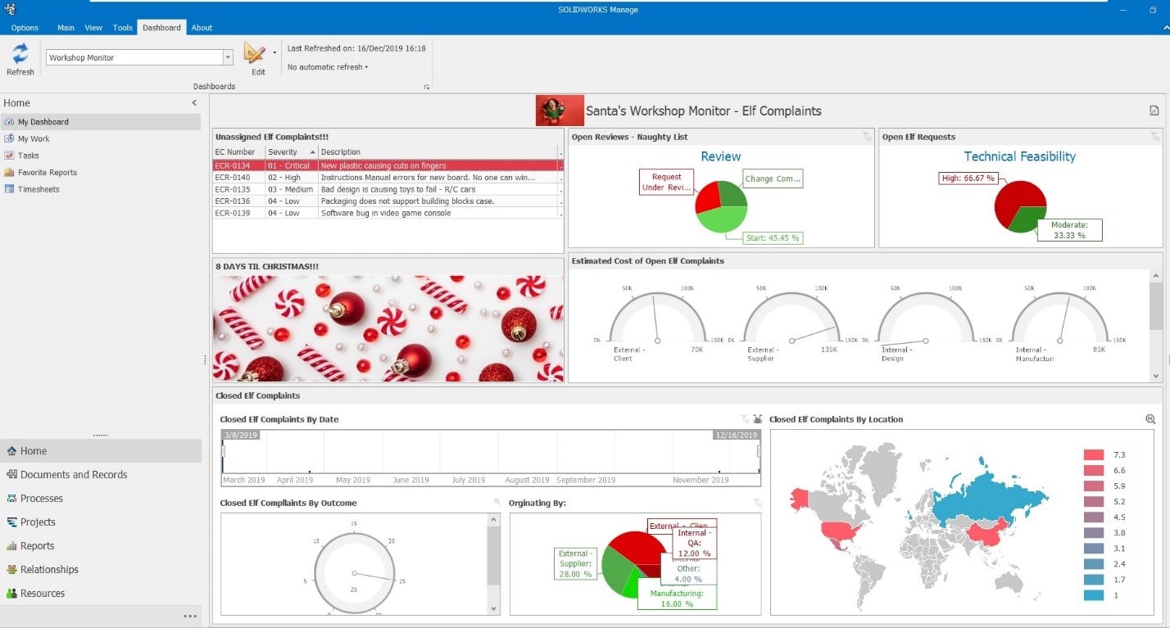The image size is (1170, 628).
Task: Click the Start: 45.45 % pie label
Action: pyautogui.click(x=773, y=238)
